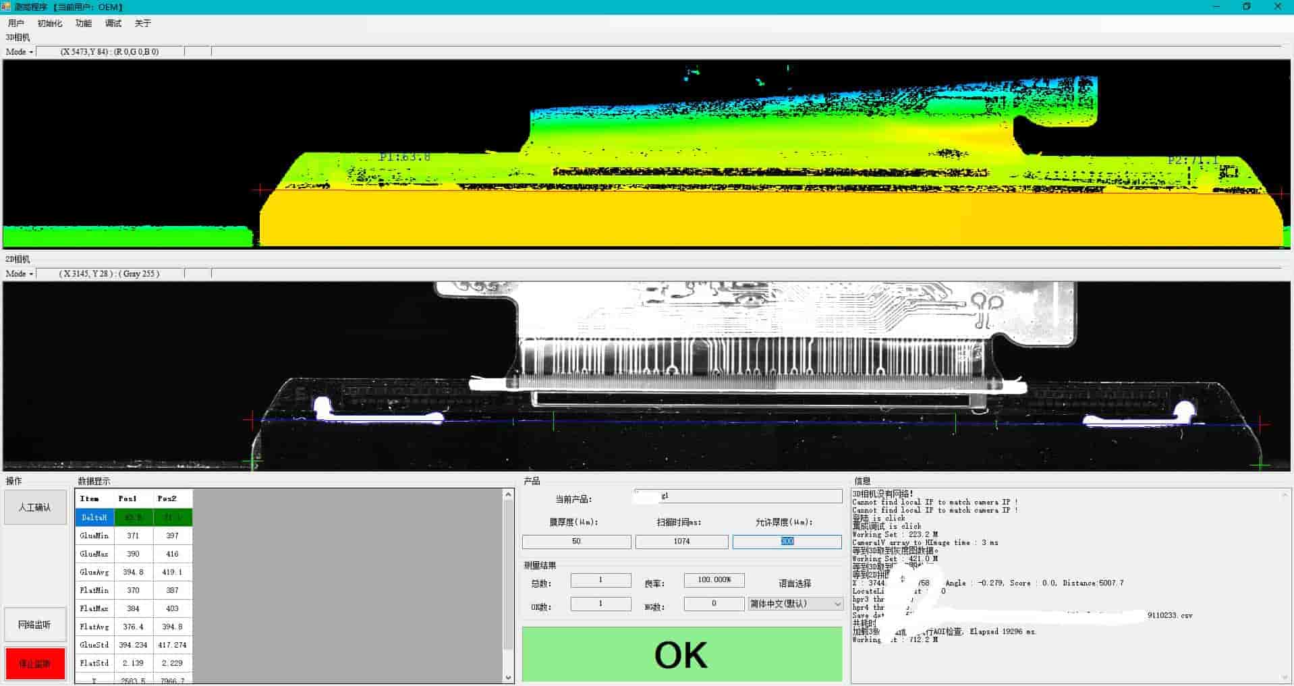Open the 初始化 menu
The height and width of the screenshot is (686, 1294).
pos(49,24)
